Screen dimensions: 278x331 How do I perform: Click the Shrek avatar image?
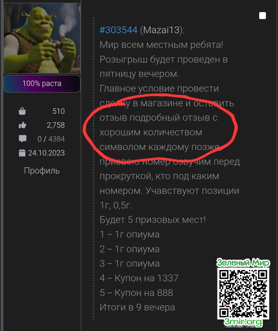42,38
